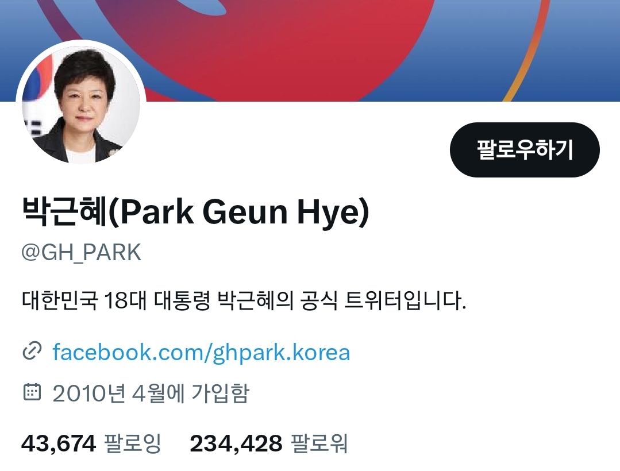The width and height of the screenshot is (620, 471).
Task: Select the bio phrase 대한민국 18대 대통령
Action: (x=116, y=301)
